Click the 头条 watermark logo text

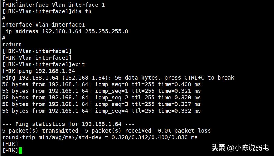(218, 148)
